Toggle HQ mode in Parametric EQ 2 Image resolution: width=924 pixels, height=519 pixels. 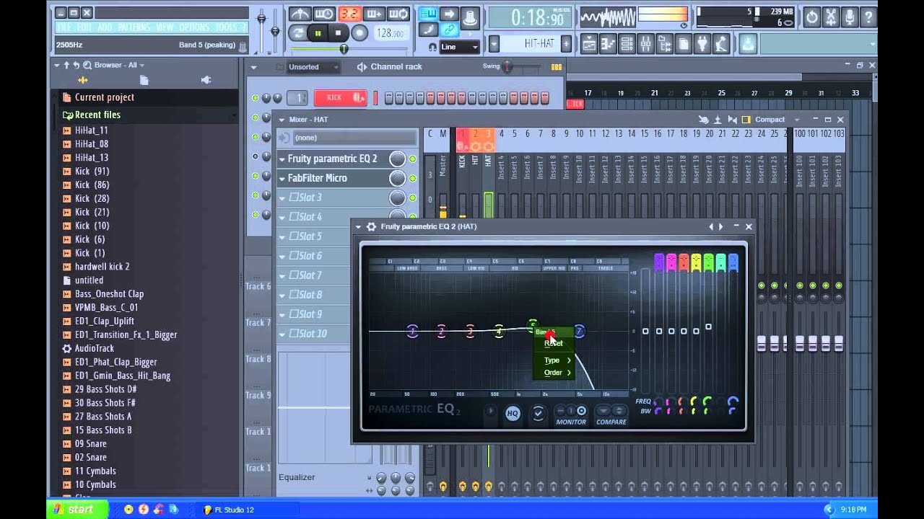[x=513, y=413]
